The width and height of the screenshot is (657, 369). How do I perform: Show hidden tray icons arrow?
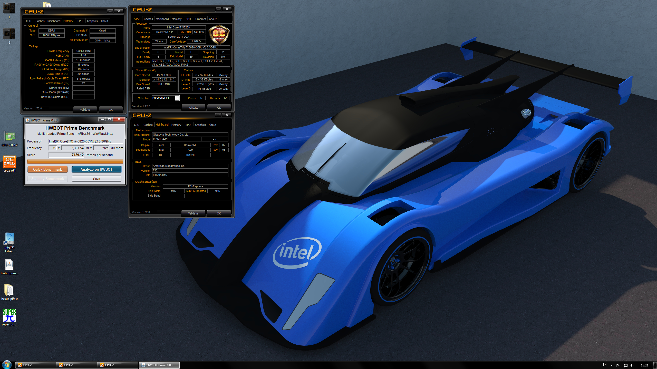(x=612, y=365)
